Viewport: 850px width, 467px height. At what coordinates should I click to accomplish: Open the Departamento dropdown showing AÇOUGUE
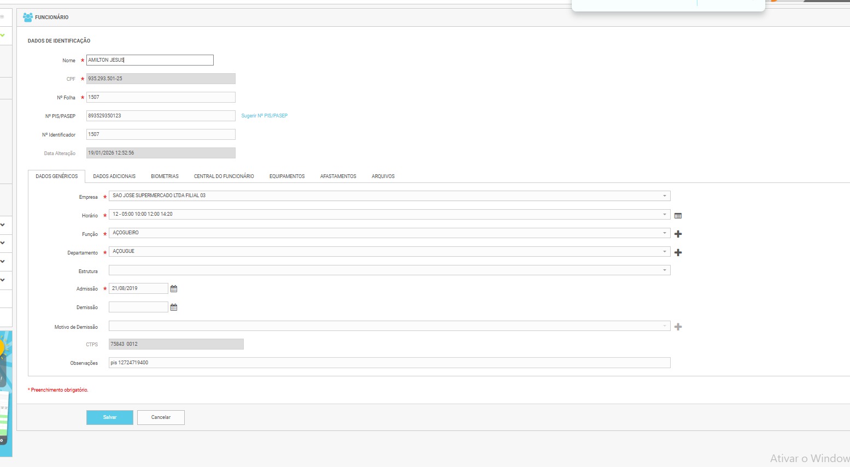click(664, 251)
